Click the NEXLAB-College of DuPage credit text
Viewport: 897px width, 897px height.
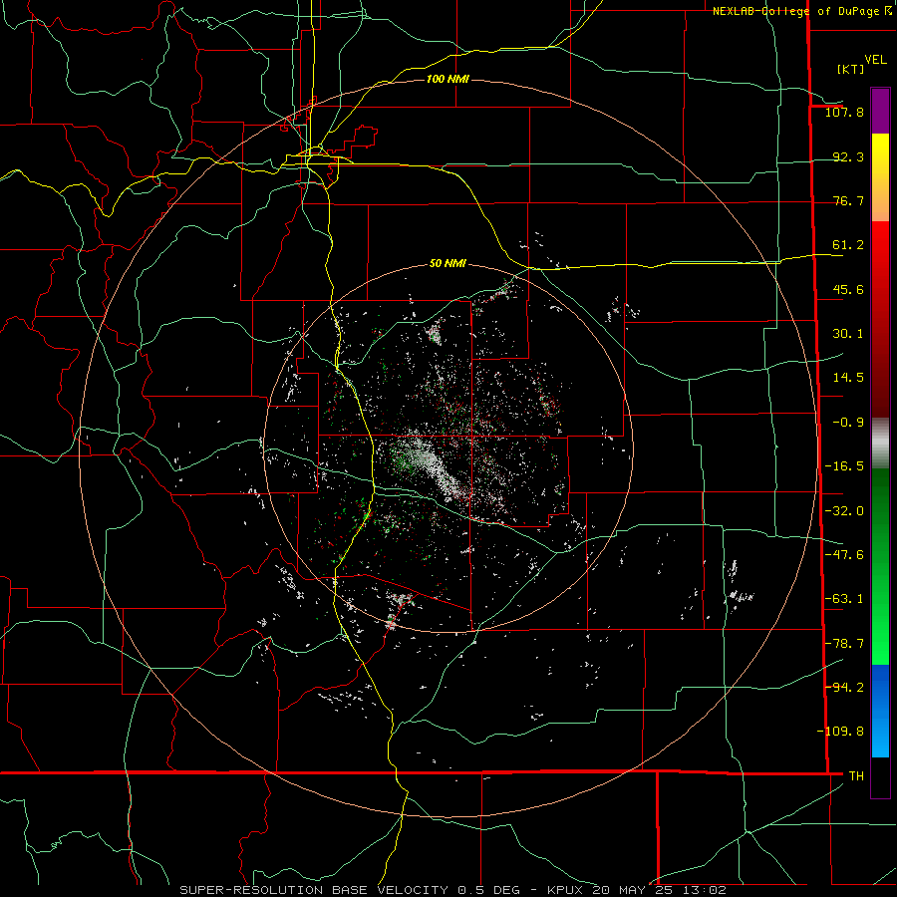(796, 11)
